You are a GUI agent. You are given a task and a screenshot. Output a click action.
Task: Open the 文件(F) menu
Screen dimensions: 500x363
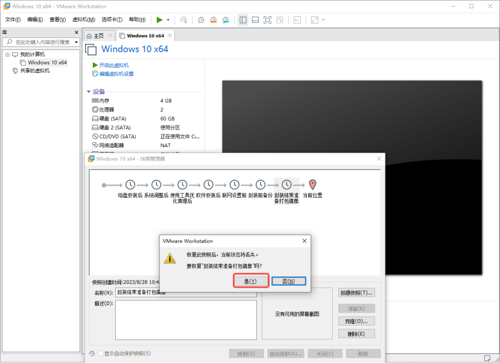coord(13,20)
